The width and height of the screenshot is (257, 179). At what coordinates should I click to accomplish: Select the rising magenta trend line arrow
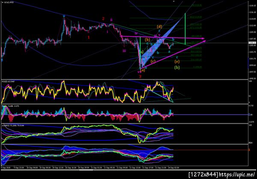click(173, 55)
